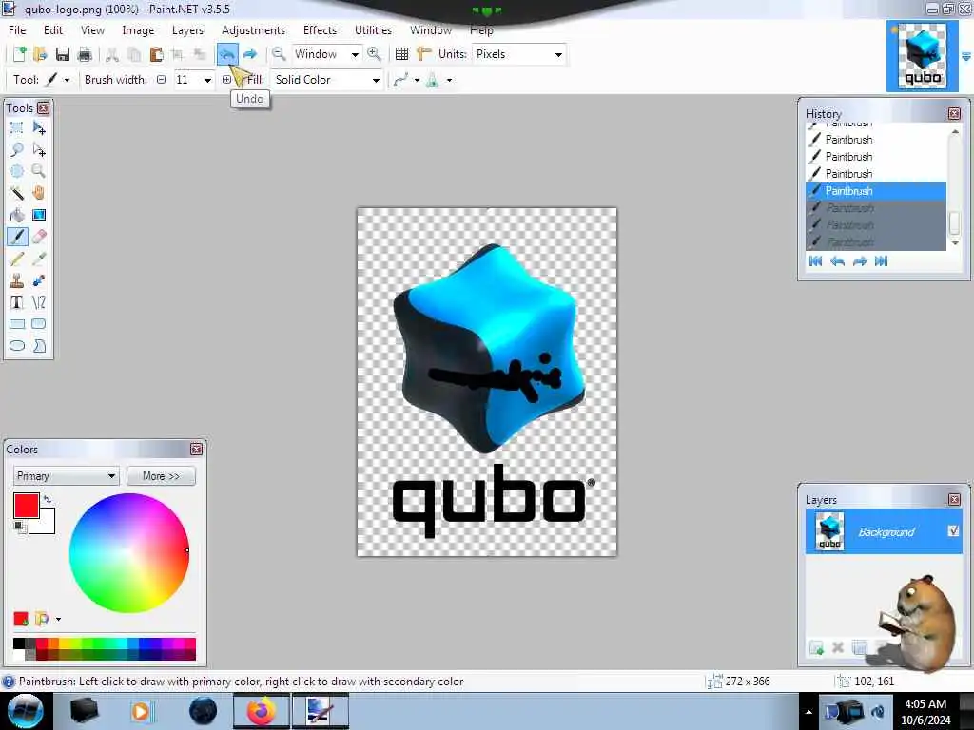The height and width of the screenshot is (730, 974).
Task: Zoom in using the plus magnifier icon
Action: pos(374,54)
